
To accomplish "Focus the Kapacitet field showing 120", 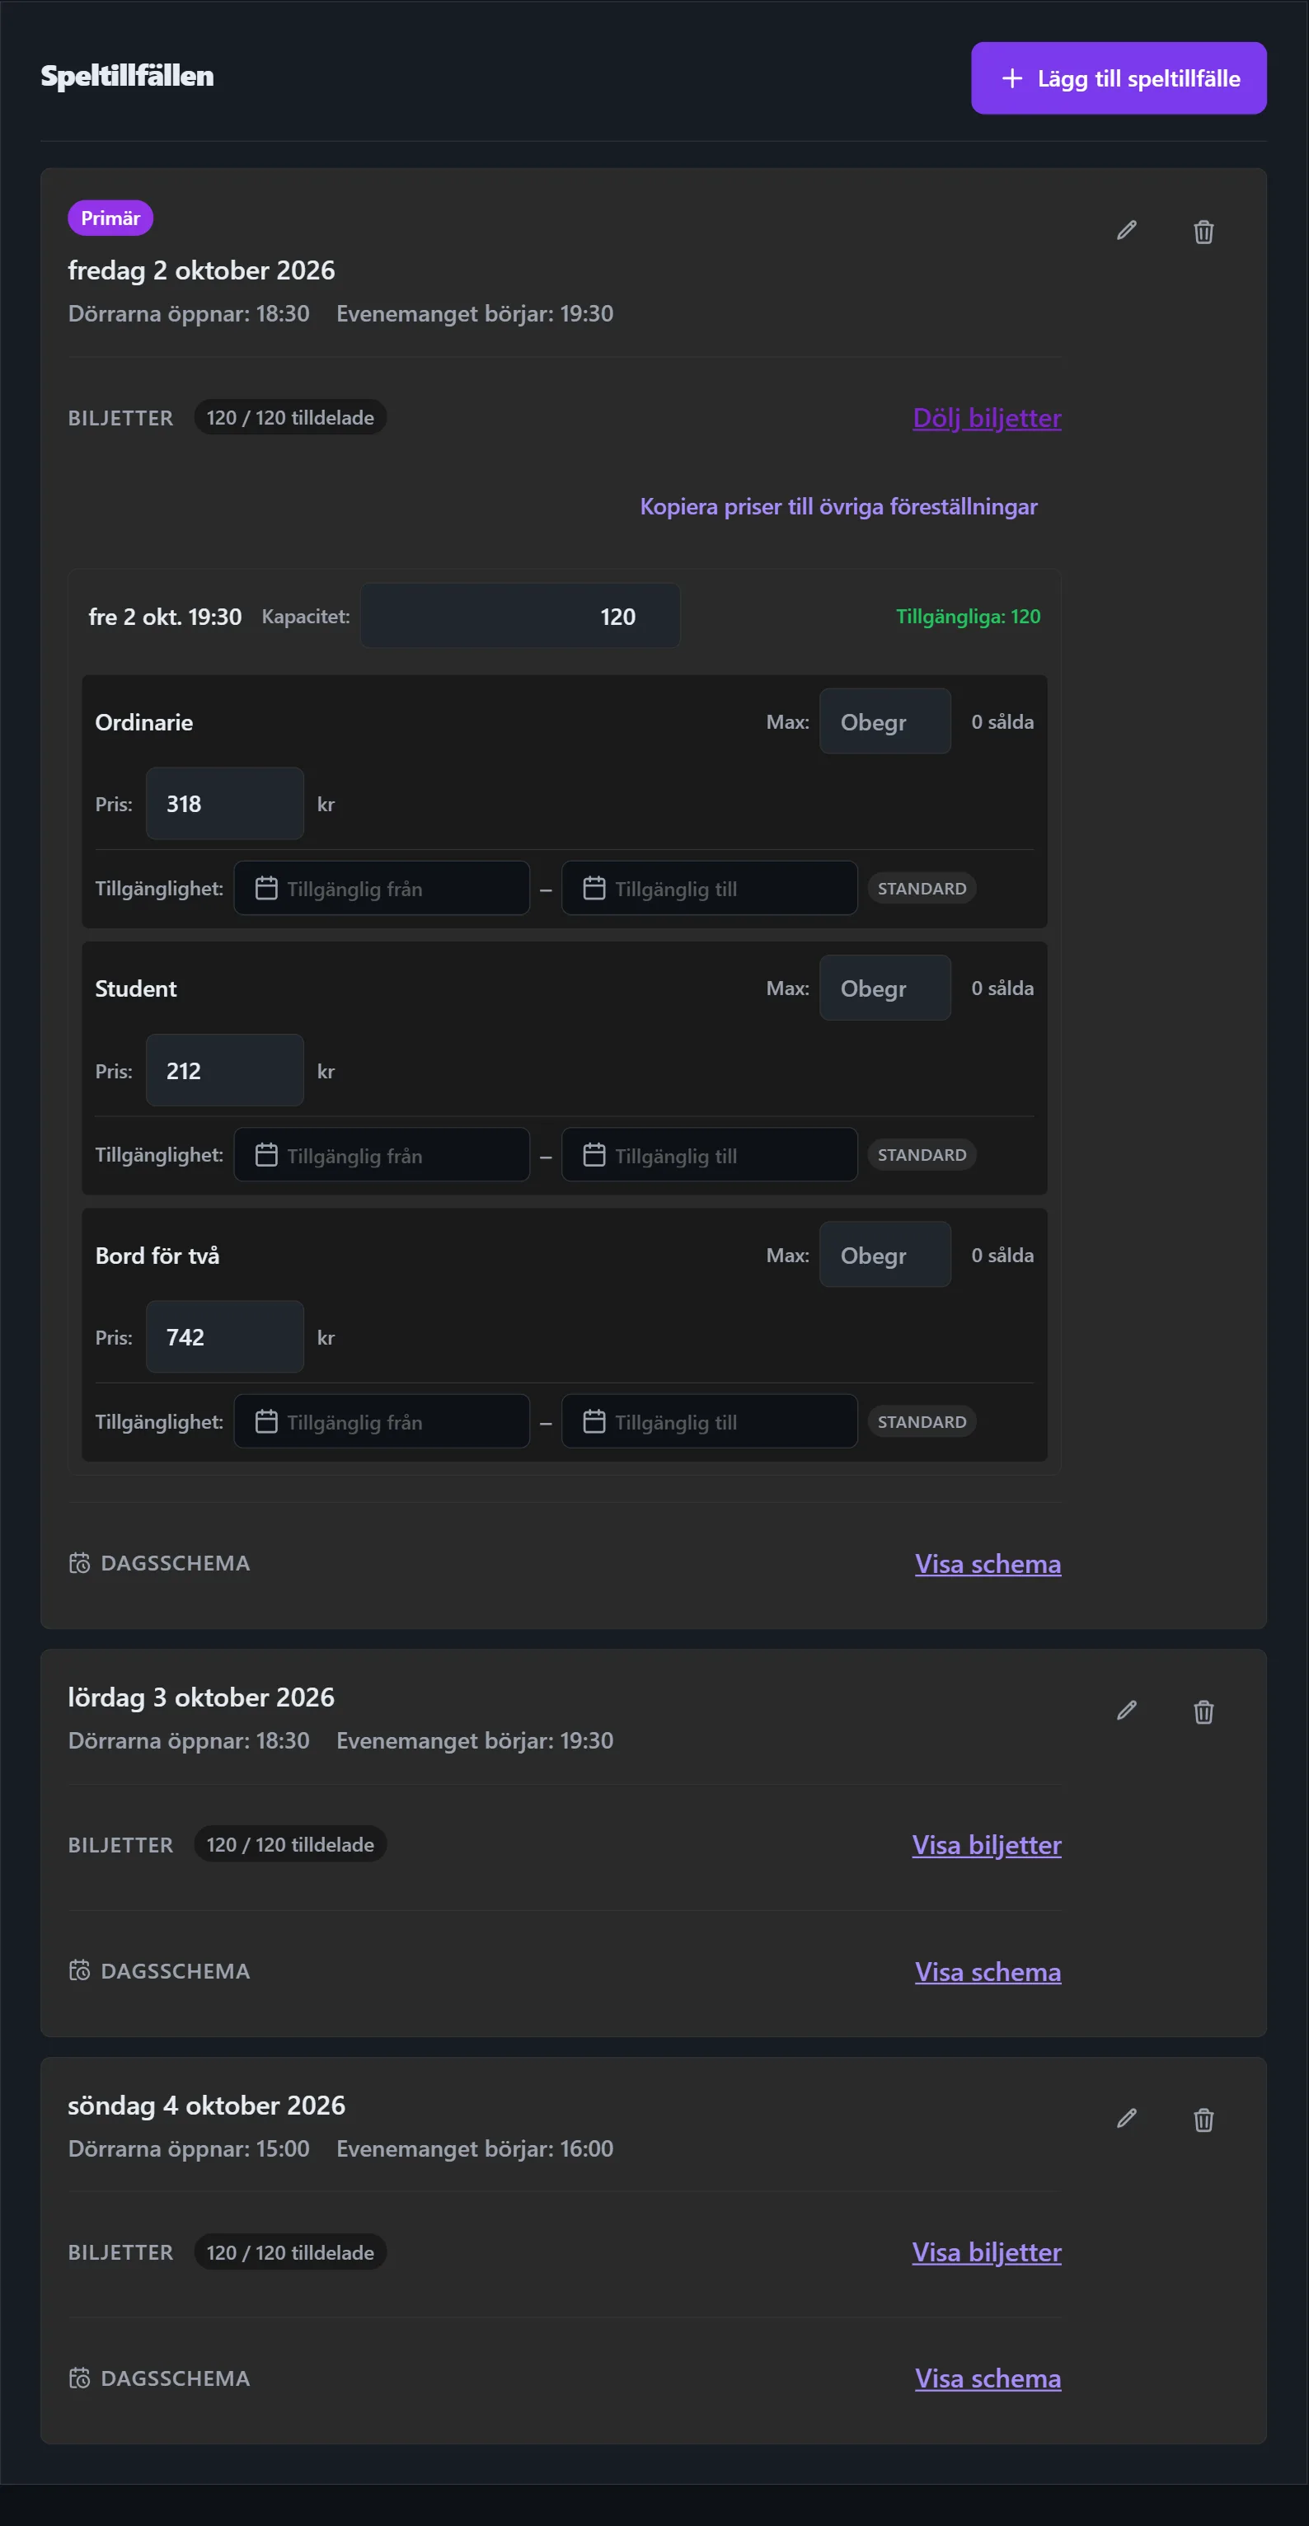I will click(519, 616).
